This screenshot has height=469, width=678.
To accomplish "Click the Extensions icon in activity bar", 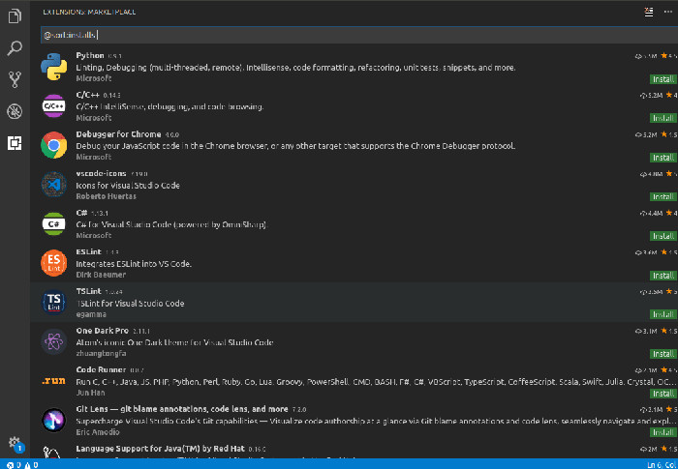I will click(15, 143).
